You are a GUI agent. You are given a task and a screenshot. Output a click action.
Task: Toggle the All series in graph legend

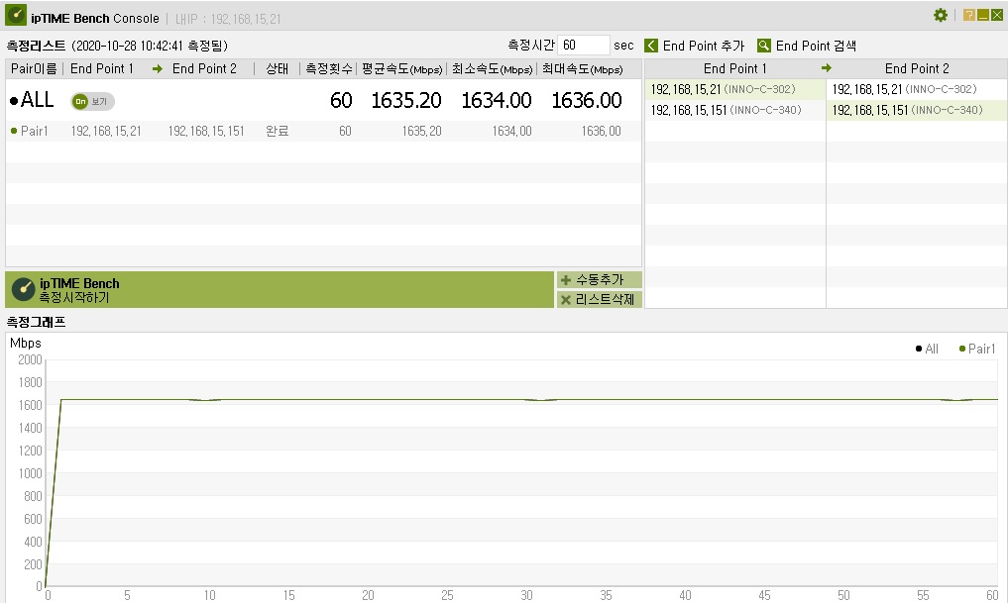pyautogui.click(x=927, y=349)
